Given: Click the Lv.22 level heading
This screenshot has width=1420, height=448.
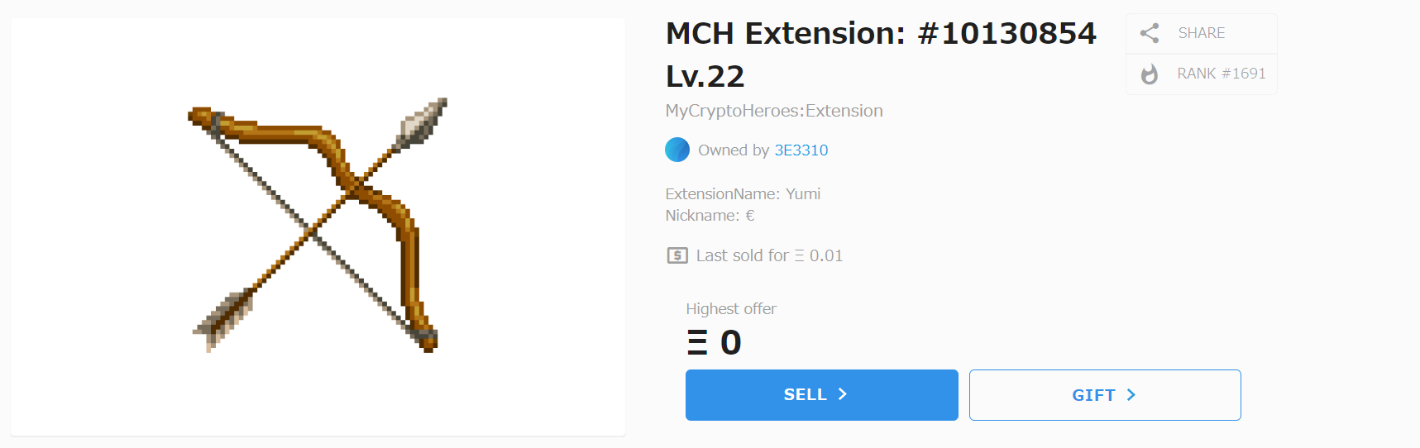Looking at the screenshot, I should (705, 77).
